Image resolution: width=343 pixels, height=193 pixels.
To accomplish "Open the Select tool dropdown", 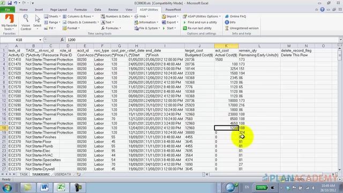I will 37,23.
